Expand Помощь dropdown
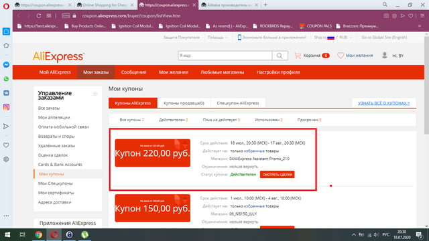 217,37
